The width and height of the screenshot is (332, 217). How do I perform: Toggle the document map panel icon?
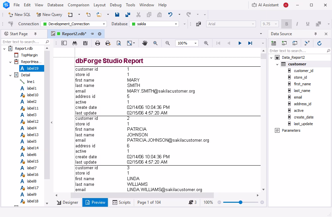tap(64, 43)
